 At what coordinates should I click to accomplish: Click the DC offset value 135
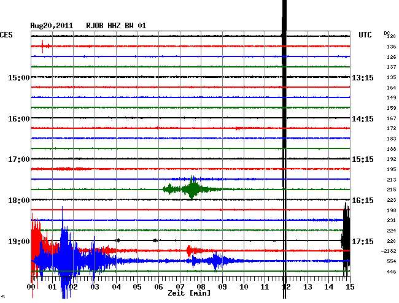point(392,77)
